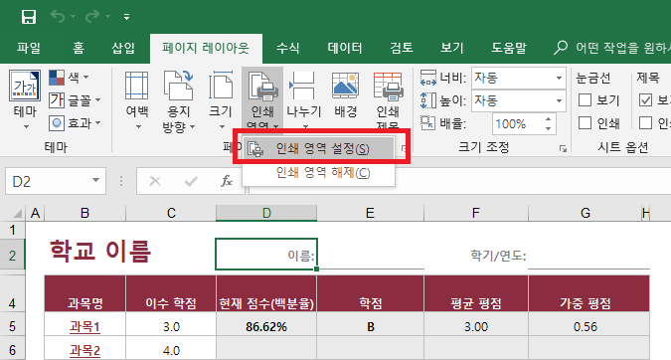Click the Undo arrow icon
671x360 pixels.
tap(58, 17)
